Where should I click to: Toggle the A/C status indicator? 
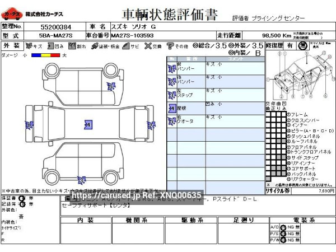point(283,226)
